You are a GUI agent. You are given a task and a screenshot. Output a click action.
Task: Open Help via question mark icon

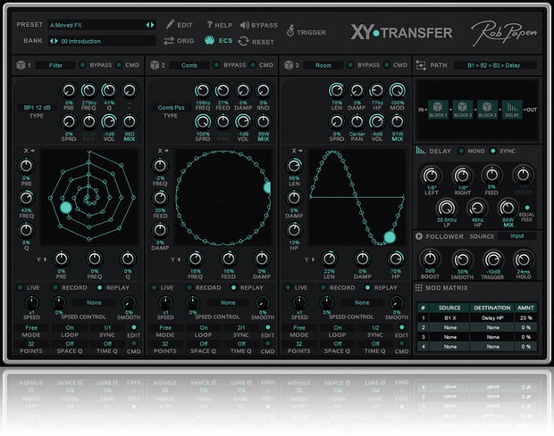(209, 24)
